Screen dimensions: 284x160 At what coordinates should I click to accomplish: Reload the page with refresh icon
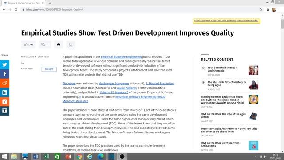pyautogui.click(x=16, y=10)
